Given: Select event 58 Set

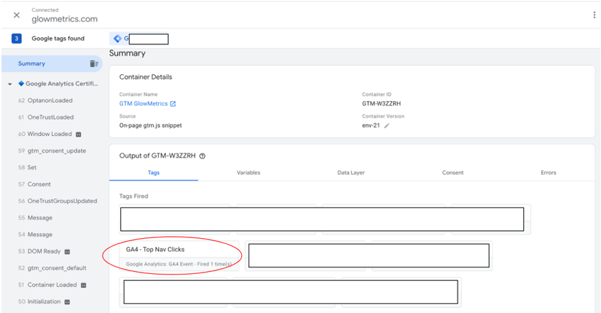Looking at the screenshot, I should [x=27, y=167].
